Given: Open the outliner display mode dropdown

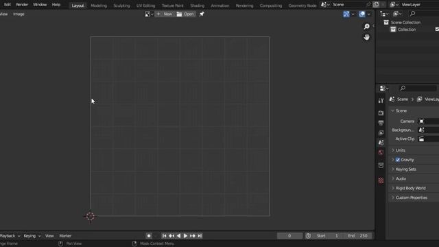Looking at the screenshot, I should pyautogui.click(x=397, y=14).
